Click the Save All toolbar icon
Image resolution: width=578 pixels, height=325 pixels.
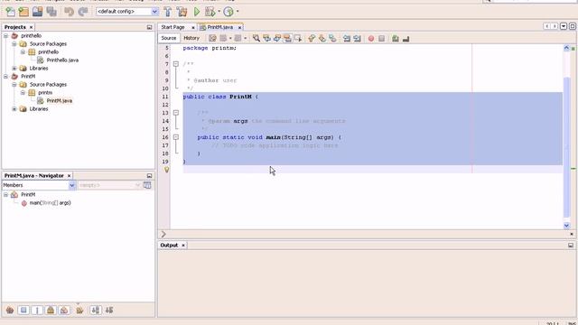(x=51, y=12)
